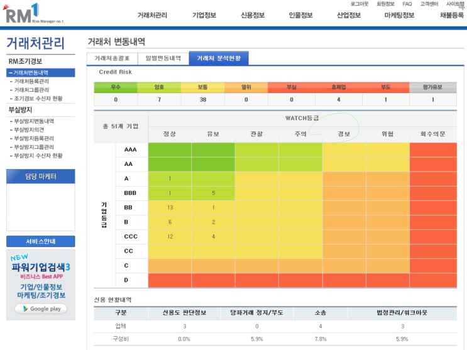Screen dimensions: 467x350
Task: Open the 거래처관리 top menu
Action: pyautogui.click(x=152, y=15)
